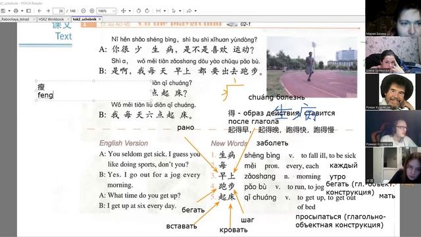Click the annotation 'каждый'
The image size is (421, 237).
click(x=343, y=165)
